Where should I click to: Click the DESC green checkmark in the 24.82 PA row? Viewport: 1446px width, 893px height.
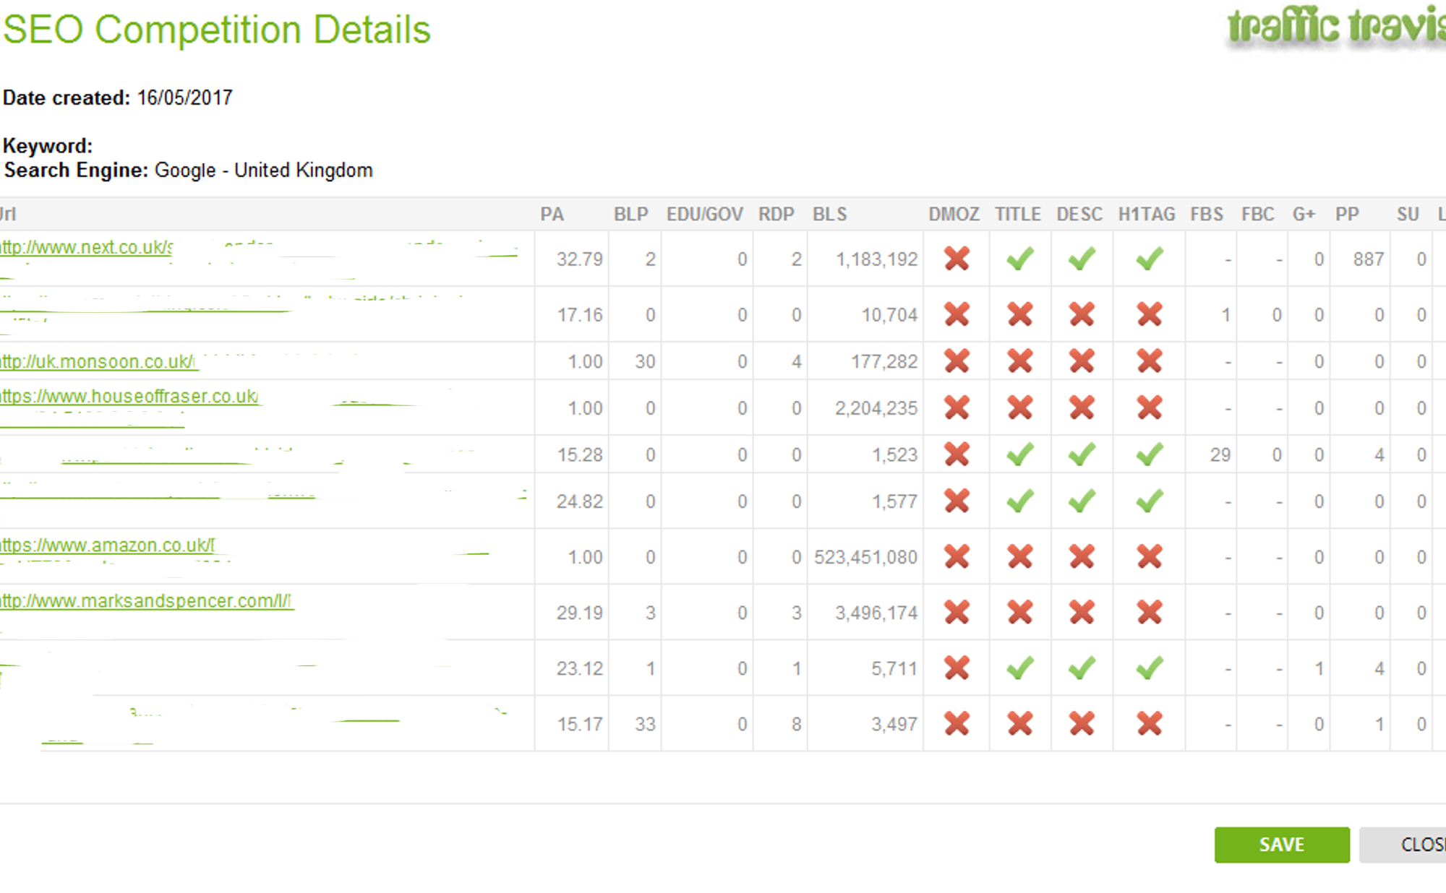[1082, 501]
